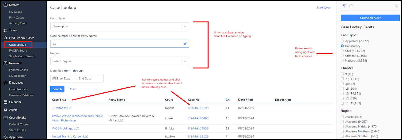Click the Reset link
Image resolution: width=402 pixels, height=140 pixels.
73,89
